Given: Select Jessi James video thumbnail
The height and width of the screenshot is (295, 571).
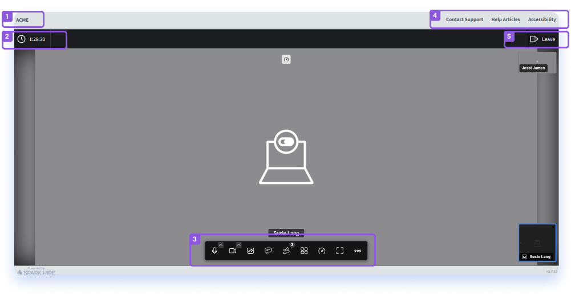Looking at the screenshot, I should click(537, 62).
